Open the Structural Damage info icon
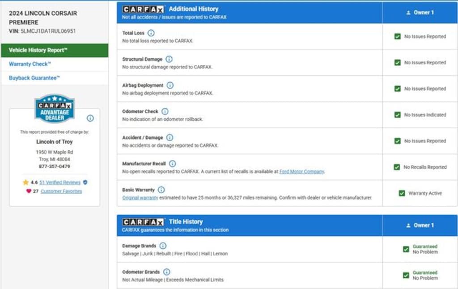The height and width of the screenshot is (289, 458). pyautogui.click(x=169, y=59)
